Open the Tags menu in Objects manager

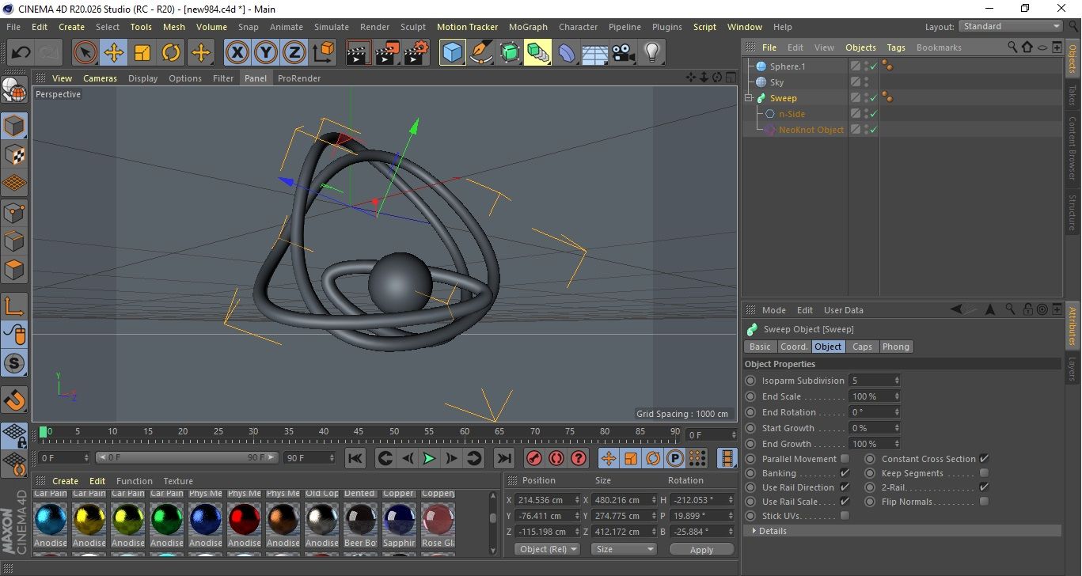[895, 47]
